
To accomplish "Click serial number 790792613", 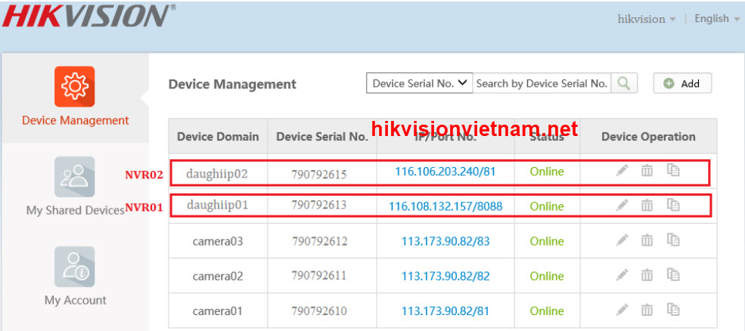I will [319, 205].
